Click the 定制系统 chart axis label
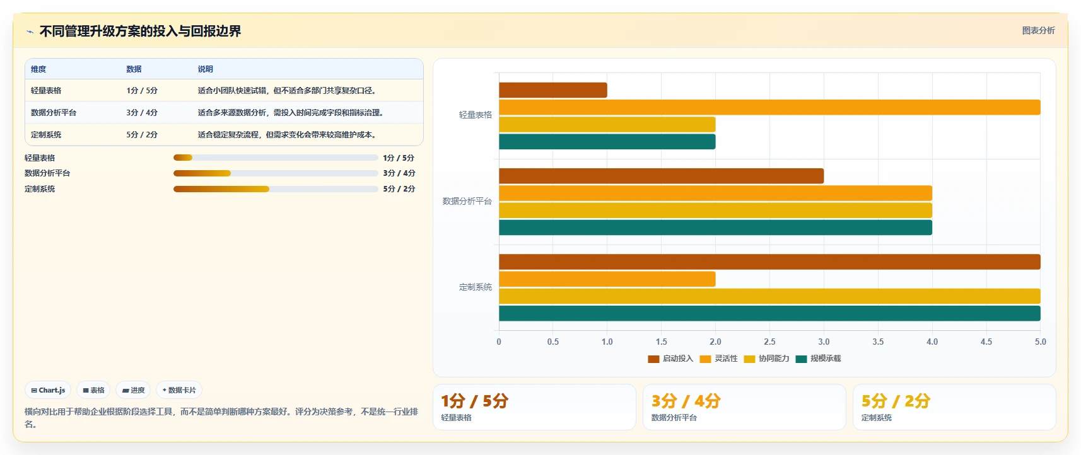 point(476,287)
